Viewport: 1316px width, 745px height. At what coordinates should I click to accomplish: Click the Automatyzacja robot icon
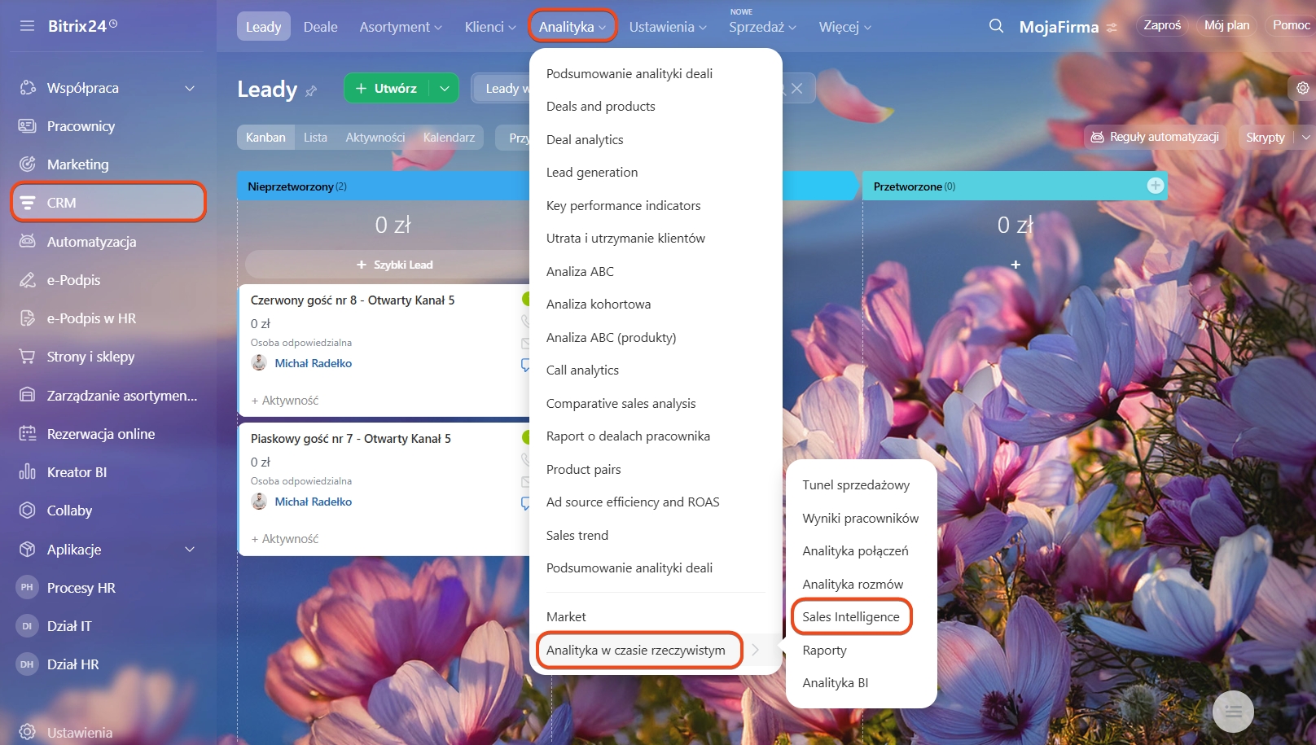(x=28, y=242)
